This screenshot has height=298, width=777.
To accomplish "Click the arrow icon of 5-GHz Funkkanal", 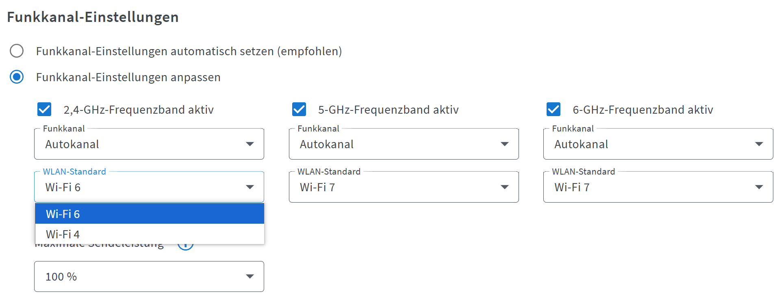I will 505,144.
